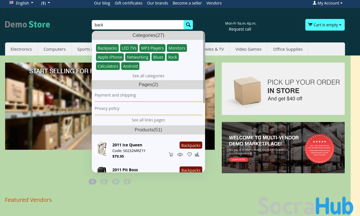Open the Video Games category tab

click(x=248, y=49)
